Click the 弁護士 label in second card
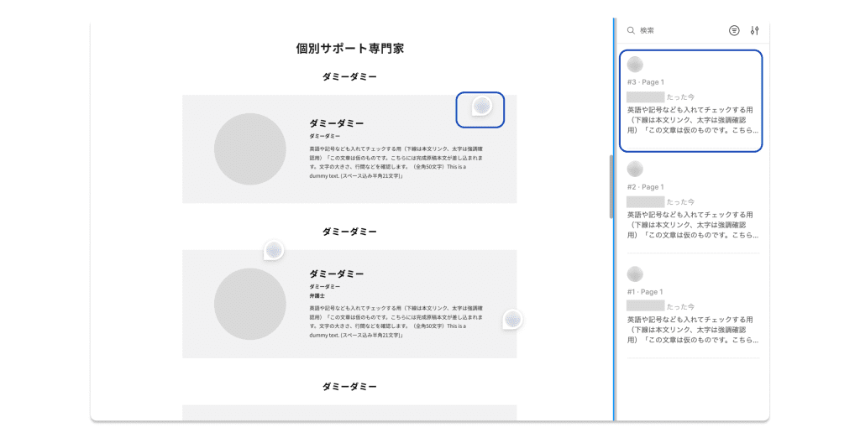 pyautogui.click(x=317, y=296)
